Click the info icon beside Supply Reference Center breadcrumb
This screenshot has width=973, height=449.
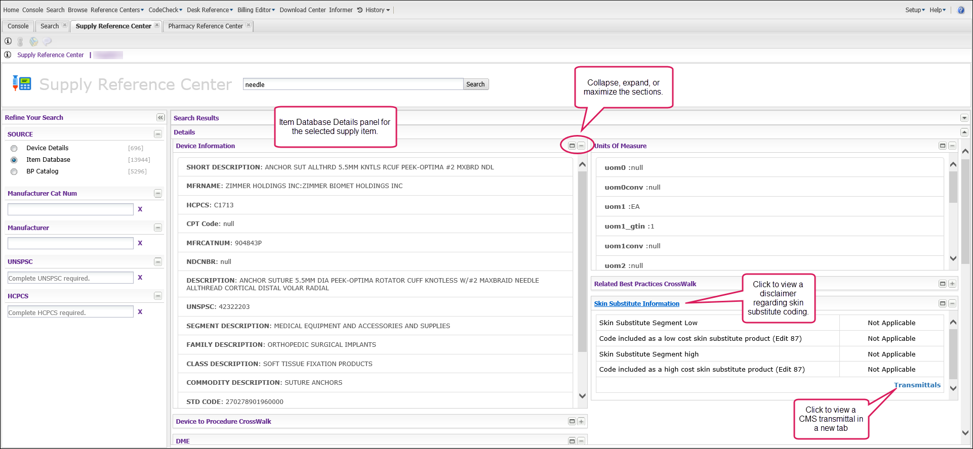(8, 55)
